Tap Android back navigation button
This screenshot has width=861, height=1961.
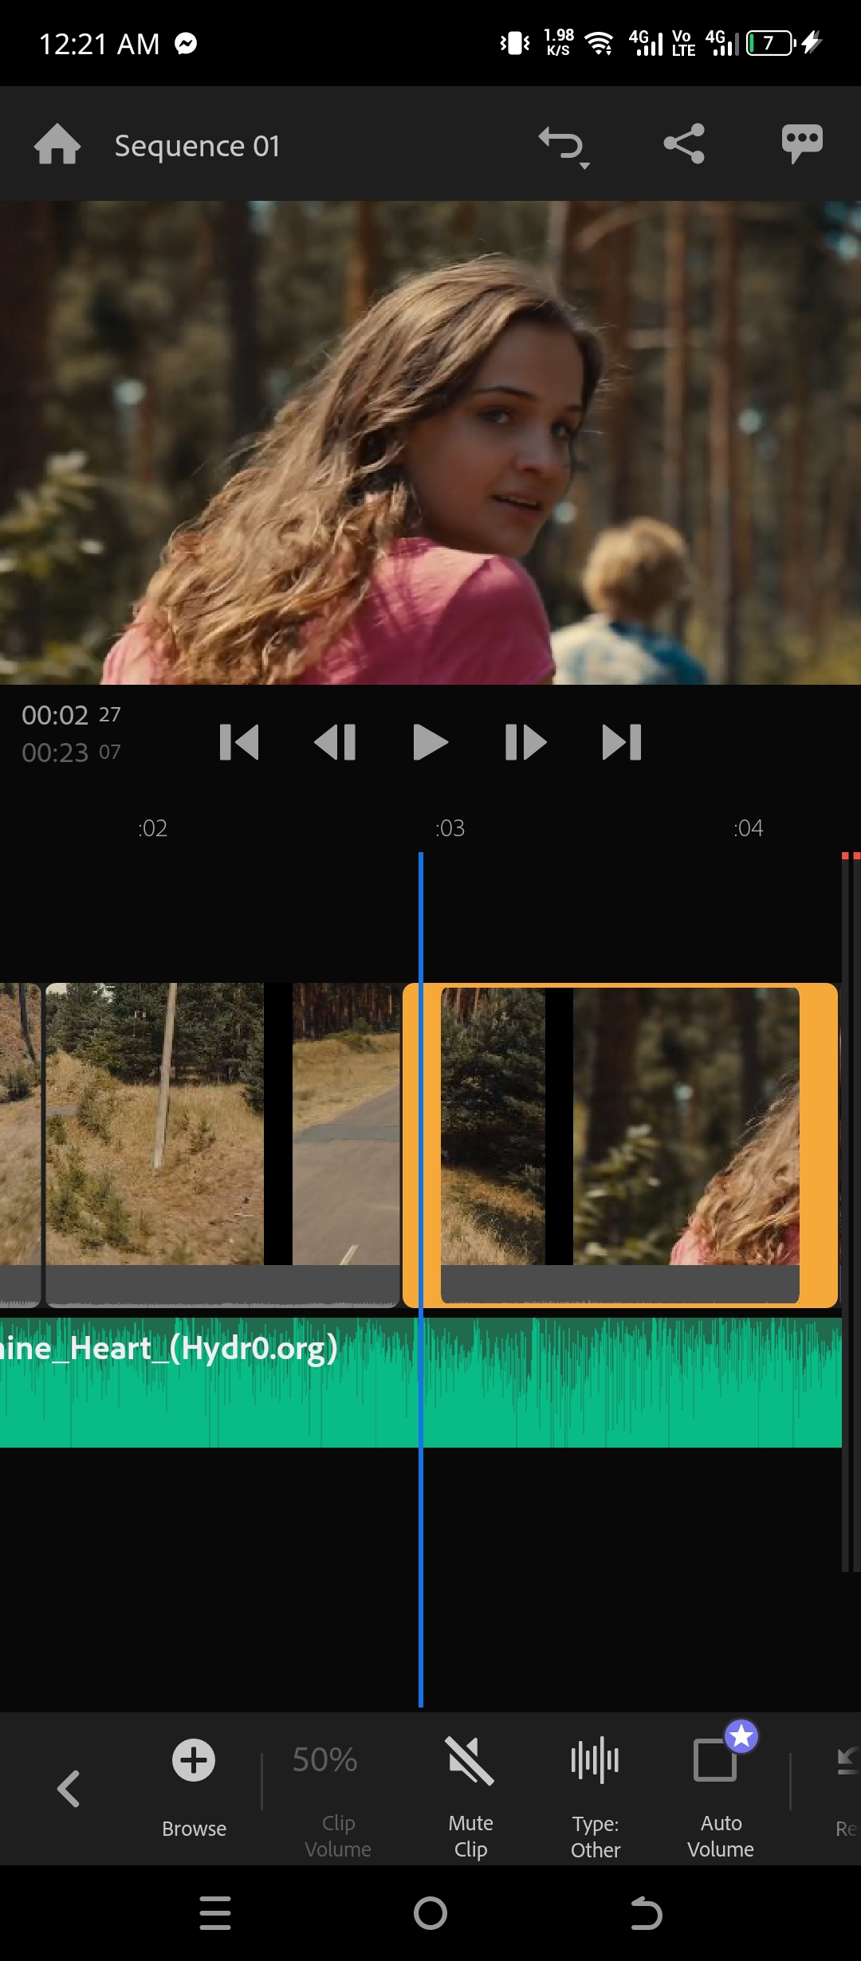click(x=646, y=1913)
